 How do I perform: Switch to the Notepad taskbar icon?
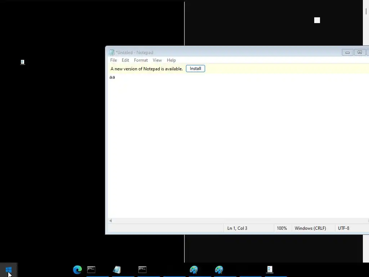click(x=117, y=269)
